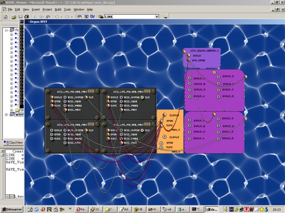Viewport: 285px width, 213px height.
Task: Click the Open file toolbar icon
Action: tap(14, 16)
